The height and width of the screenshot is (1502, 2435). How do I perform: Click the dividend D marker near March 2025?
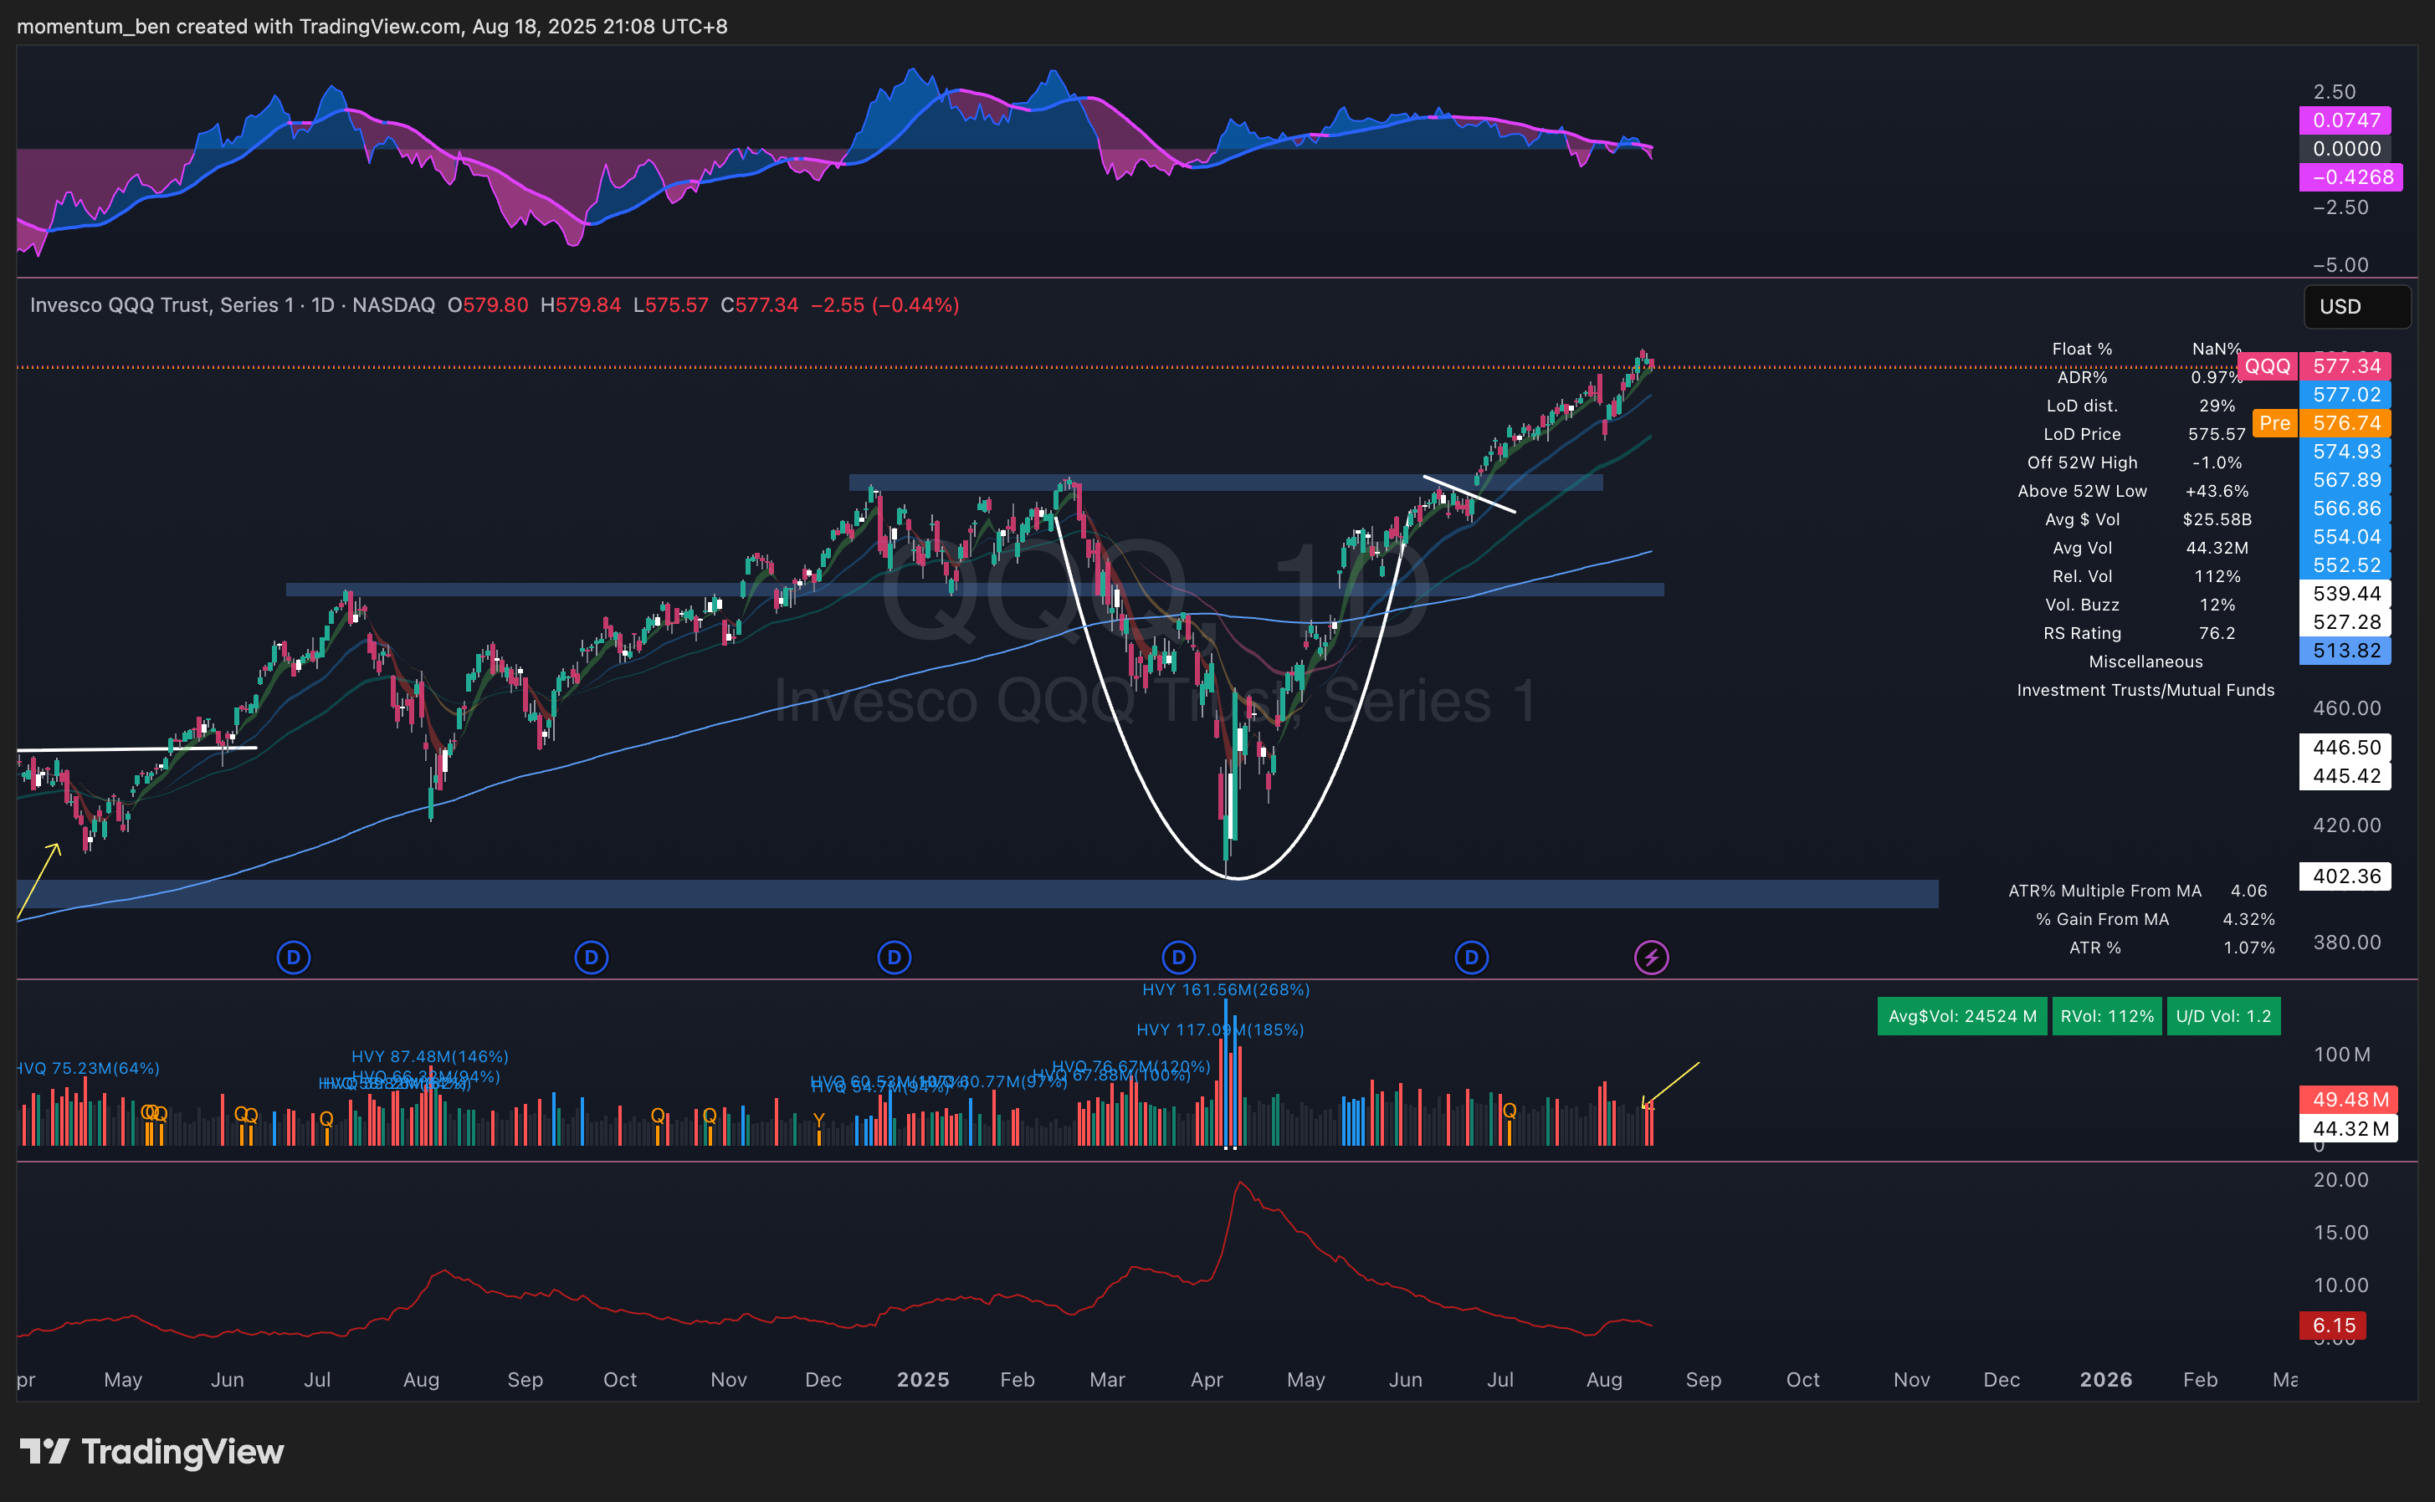click(x=1177, y=958)
